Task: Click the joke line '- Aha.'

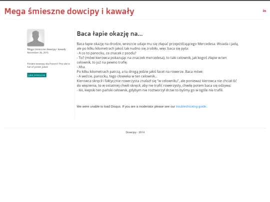Action: pos(81,67)
